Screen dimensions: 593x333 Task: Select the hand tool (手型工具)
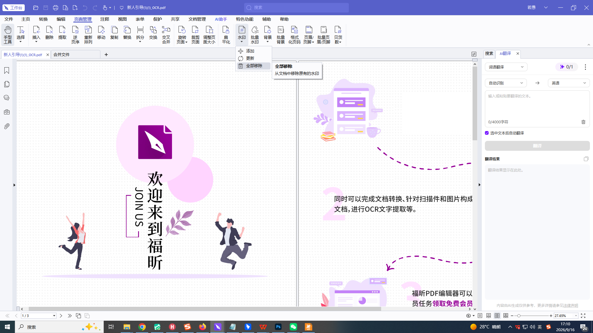tap(8, 35)
